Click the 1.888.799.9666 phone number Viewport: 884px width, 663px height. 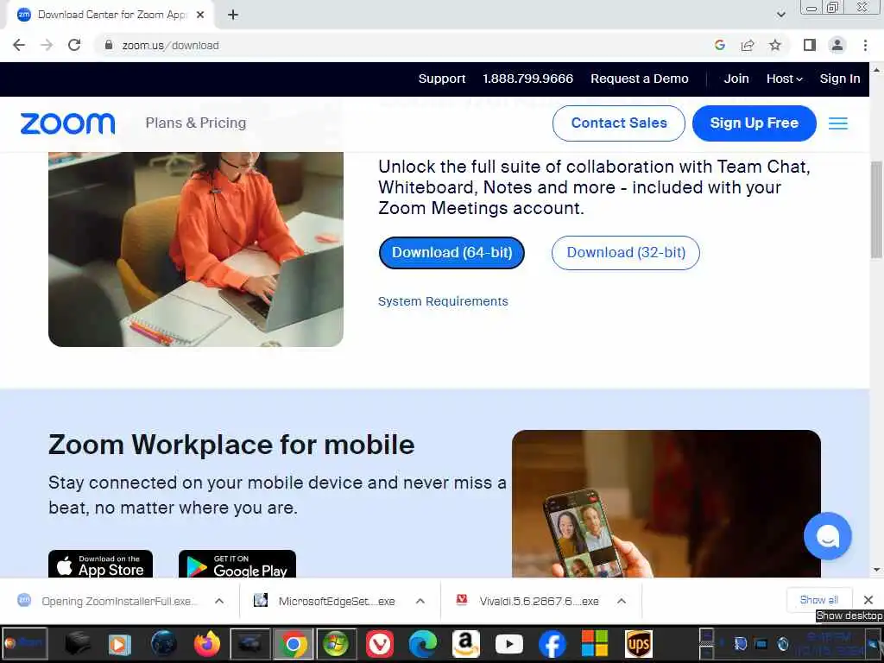coord(527,79)
